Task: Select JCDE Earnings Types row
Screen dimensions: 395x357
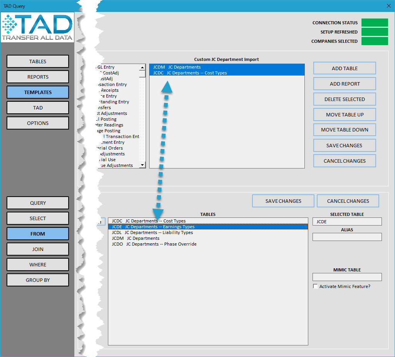Action: pyautogui.click(x=208, y=227)
